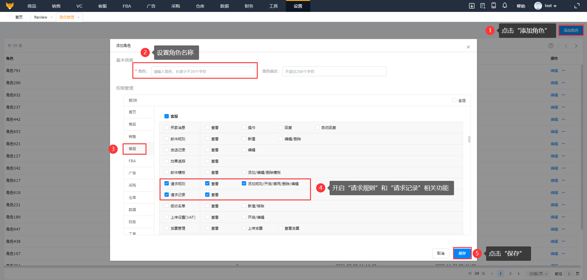Click the 保存 button

[x=462, y=253]
